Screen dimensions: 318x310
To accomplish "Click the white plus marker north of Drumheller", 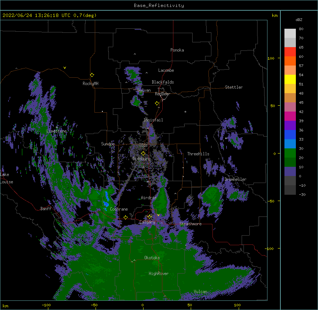I will click(x=226, y=138).
